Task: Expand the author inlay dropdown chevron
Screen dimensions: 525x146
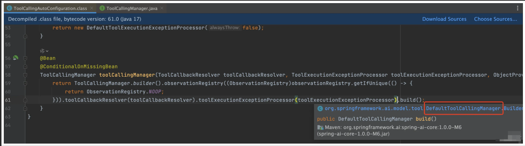Action: coord(47,51)
